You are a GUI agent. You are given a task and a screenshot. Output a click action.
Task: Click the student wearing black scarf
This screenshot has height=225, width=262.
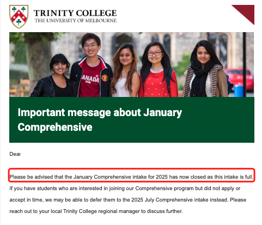pos(205,69)
